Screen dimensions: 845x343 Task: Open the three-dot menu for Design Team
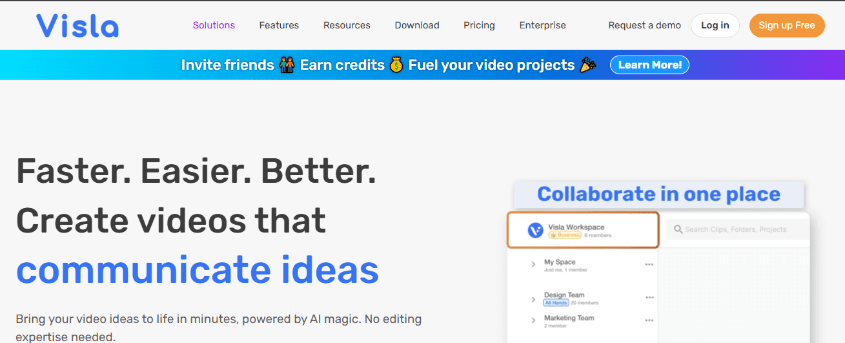coord(649,297)
